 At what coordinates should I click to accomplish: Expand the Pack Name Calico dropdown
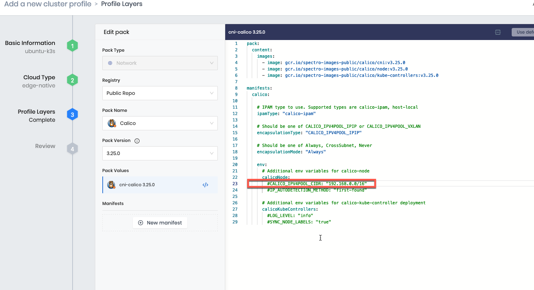tap(160, 123)
